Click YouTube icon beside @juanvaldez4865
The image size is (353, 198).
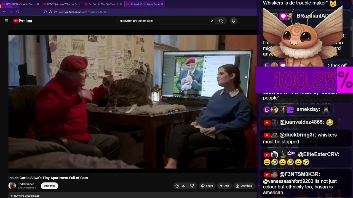(267, 123)
